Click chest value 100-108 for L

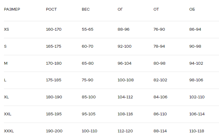pos(125,80)
